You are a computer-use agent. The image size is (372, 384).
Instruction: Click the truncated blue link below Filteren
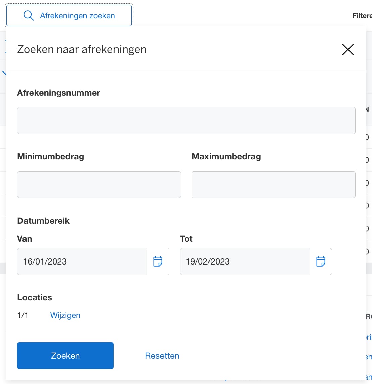tap(369, 338)
